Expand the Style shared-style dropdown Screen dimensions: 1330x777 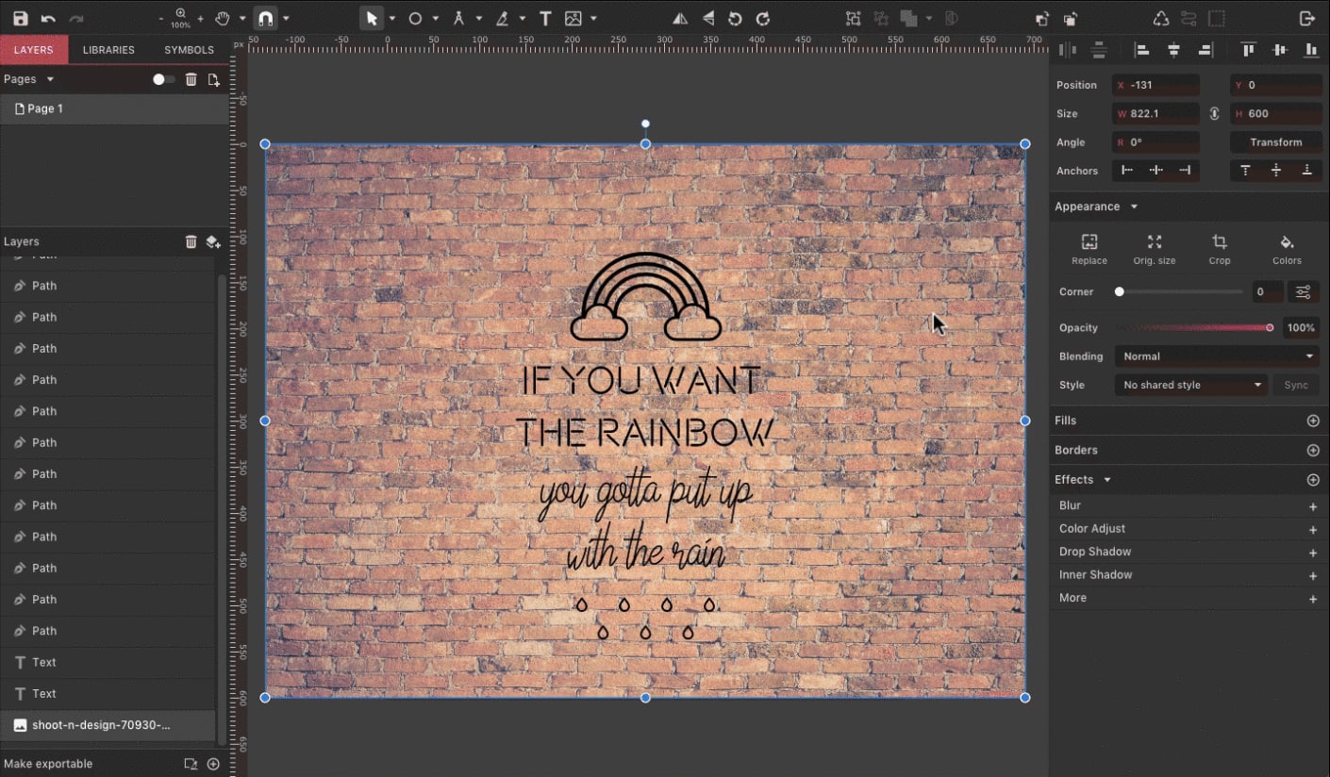[1189, 385]
